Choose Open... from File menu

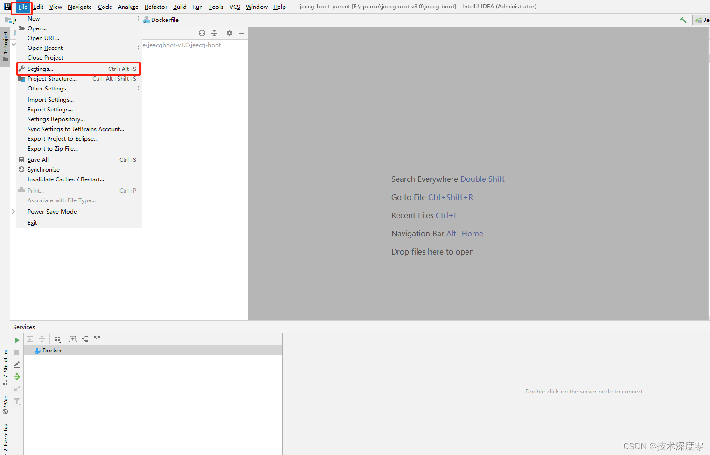(79, 28)
